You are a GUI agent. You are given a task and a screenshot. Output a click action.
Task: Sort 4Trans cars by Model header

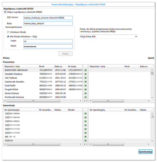point(75,110)
